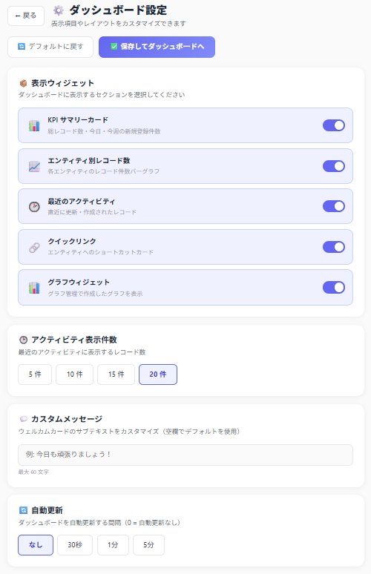Click the 最近のアクティビティ clock icon
Screen dimensions: 371x574
[x=34, y=207]
